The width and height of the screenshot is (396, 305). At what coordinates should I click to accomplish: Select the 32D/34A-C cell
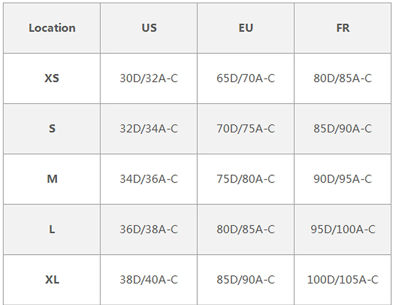[x=149, y=129]
